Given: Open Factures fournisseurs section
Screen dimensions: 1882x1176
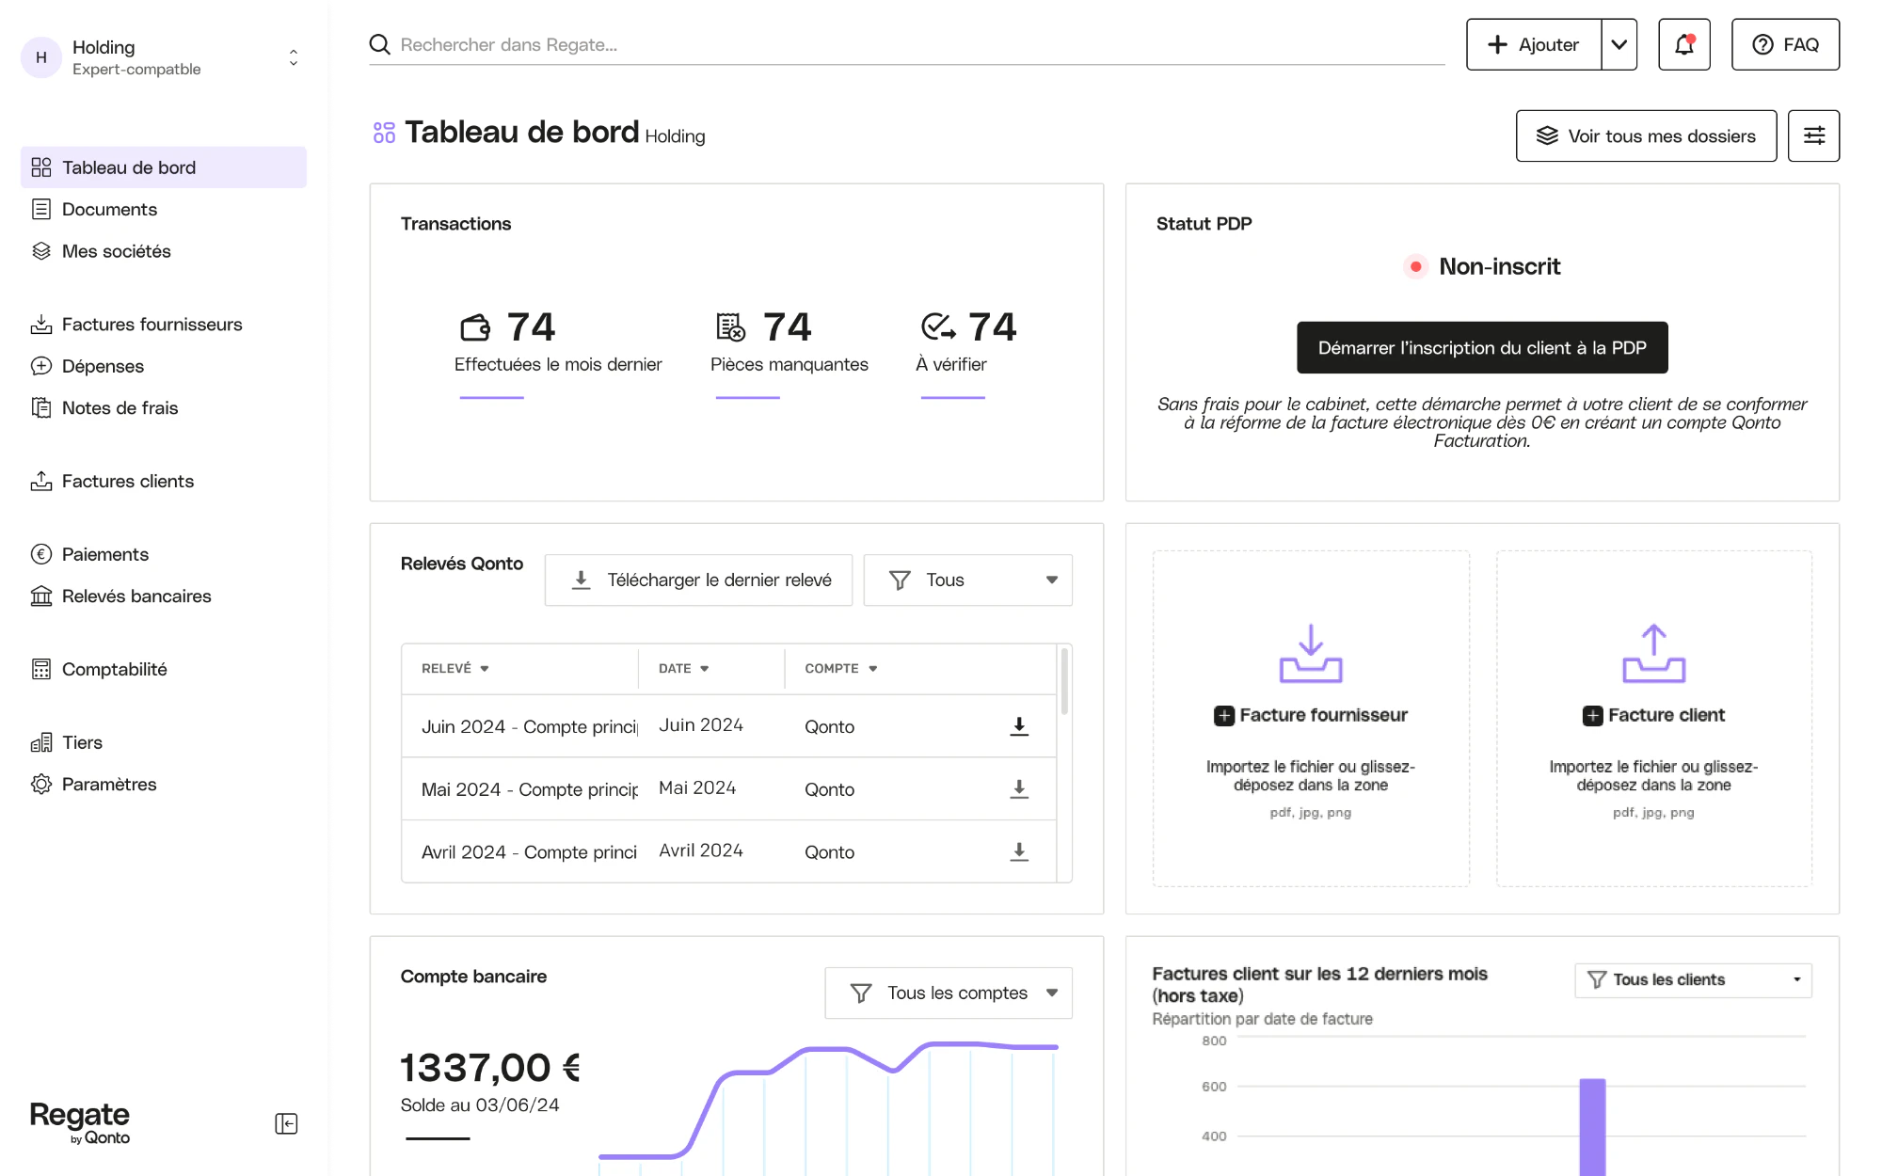Looking at the screenshot, I should [x=164, y=324].
